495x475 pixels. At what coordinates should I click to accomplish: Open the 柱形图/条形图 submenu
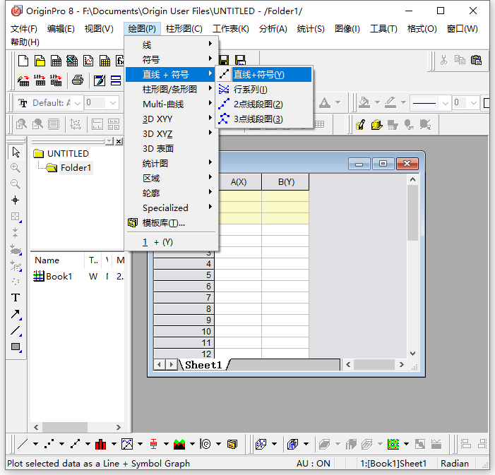172,90
